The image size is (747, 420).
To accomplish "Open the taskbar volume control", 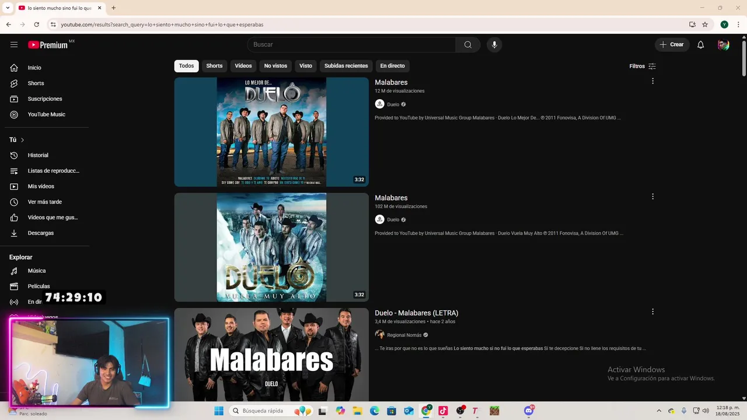I will coord(706,411).
